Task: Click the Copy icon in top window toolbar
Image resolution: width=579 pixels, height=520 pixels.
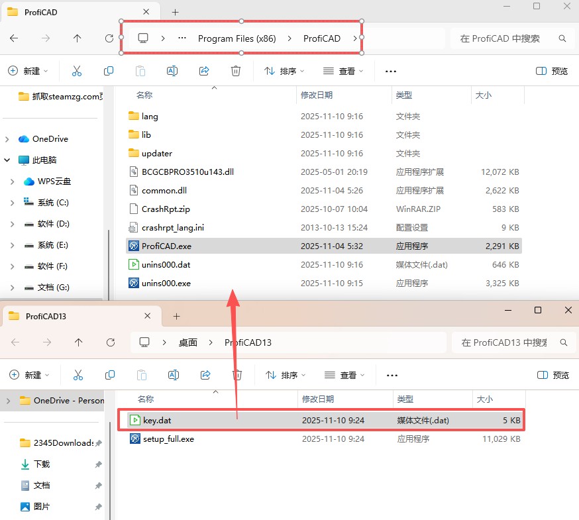Action: point(108,71)
